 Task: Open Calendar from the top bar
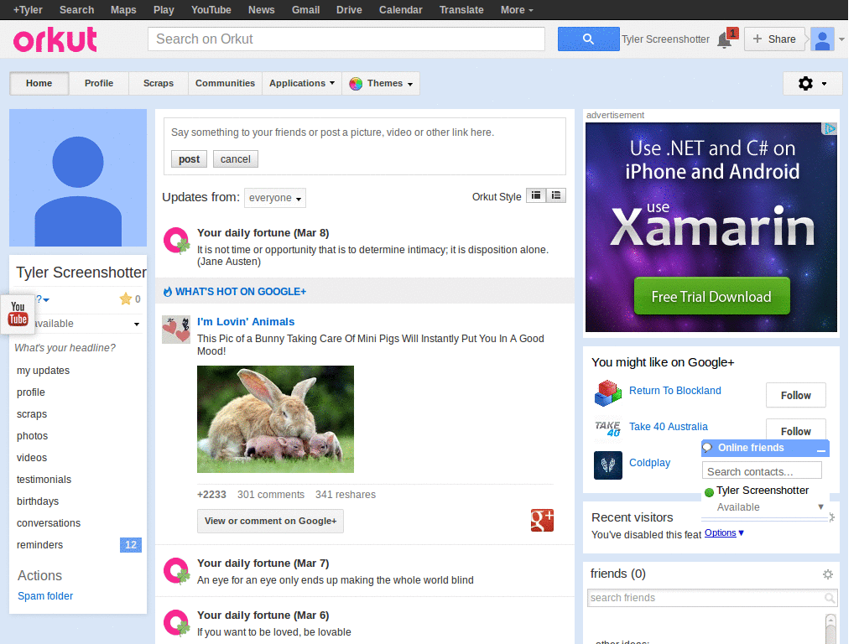point(400,10)
